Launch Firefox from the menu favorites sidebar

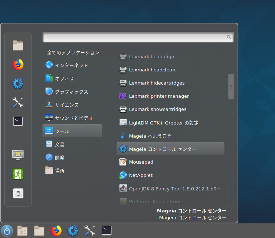click(x=18, y=64)
